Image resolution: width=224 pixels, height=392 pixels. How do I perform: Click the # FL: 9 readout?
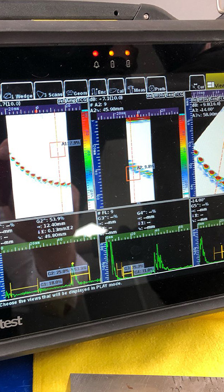[x=105, y=213]
